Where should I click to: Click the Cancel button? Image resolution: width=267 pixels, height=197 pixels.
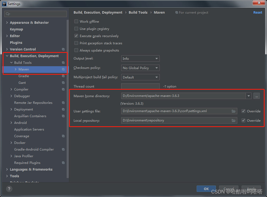(x=229, y=189)
